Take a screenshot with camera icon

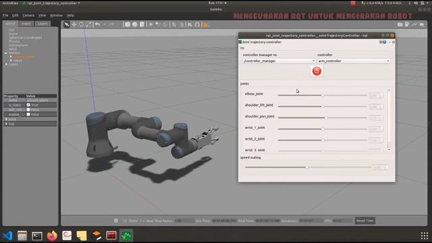400,24
